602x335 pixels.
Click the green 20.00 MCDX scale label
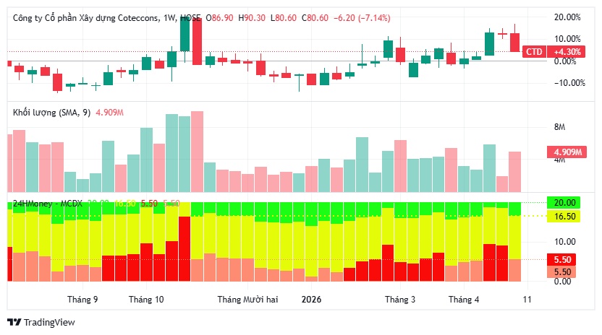tap(564, 202)
